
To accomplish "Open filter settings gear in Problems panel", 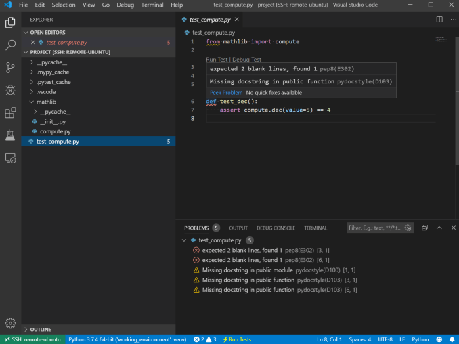I will click(408, 228).
